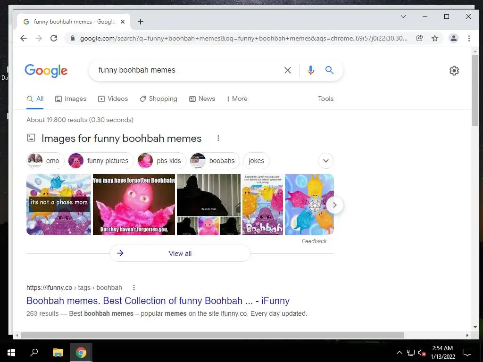Screen dimensions: 483x362
Task: Click View all images button
Action: click(x=180, y=253)
